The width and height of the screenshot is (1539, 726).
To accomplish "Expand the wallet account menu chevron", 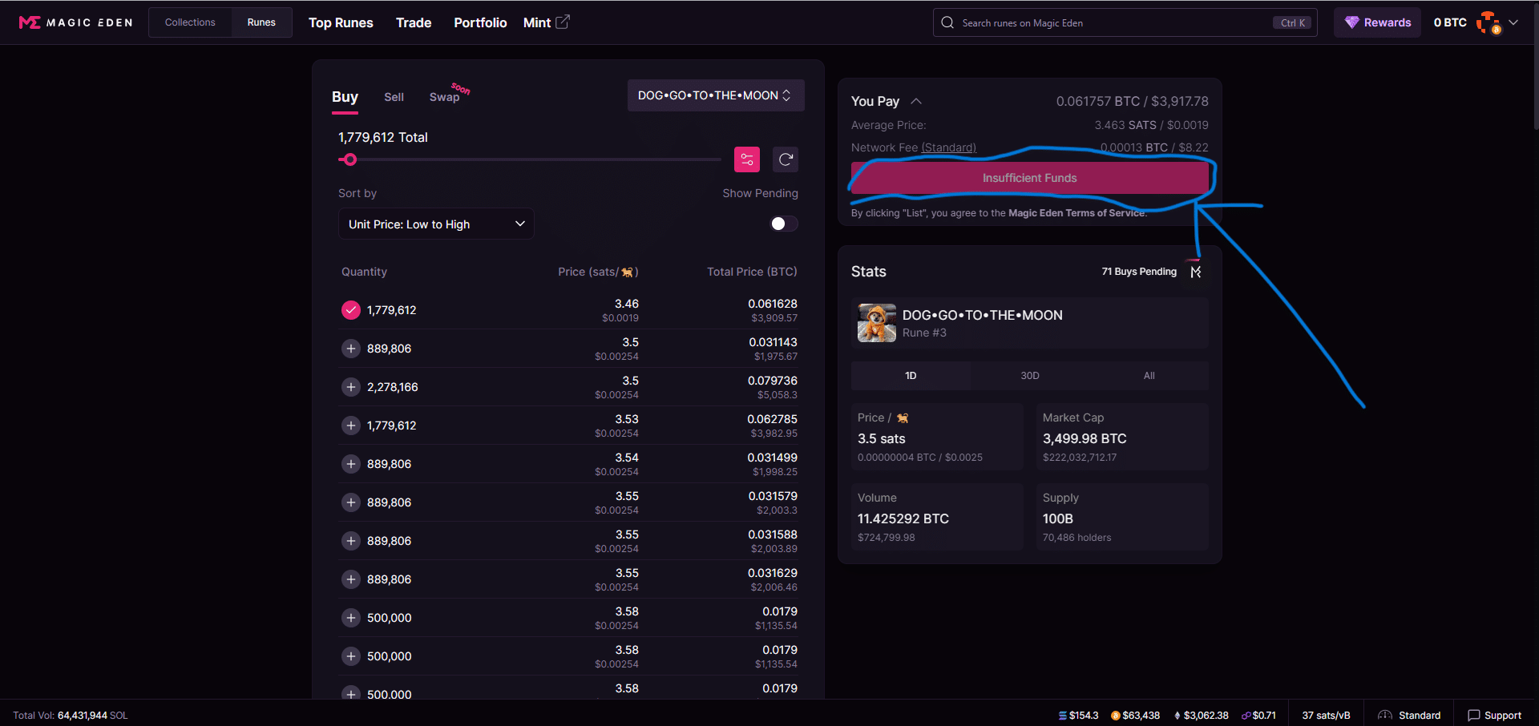I will [x=1513, y=22].
